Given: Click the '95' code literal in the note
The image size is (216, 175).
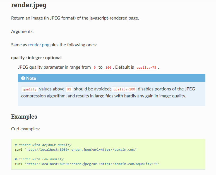Looking at the screenshot, I should pyautogui.click(x=69, y=89).
